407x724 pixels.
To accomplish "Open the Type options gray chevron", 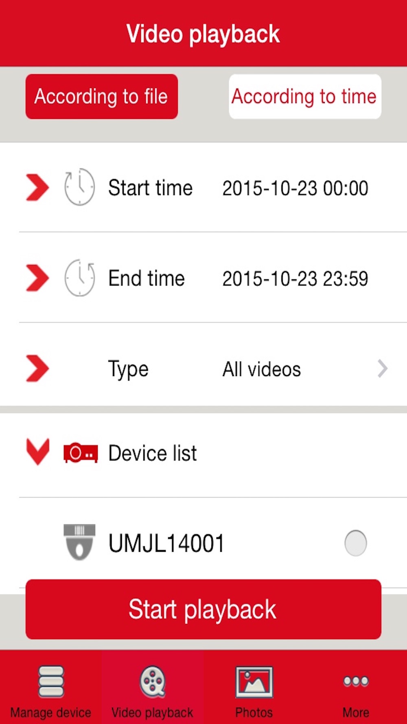I will click(x=382, y=369).
